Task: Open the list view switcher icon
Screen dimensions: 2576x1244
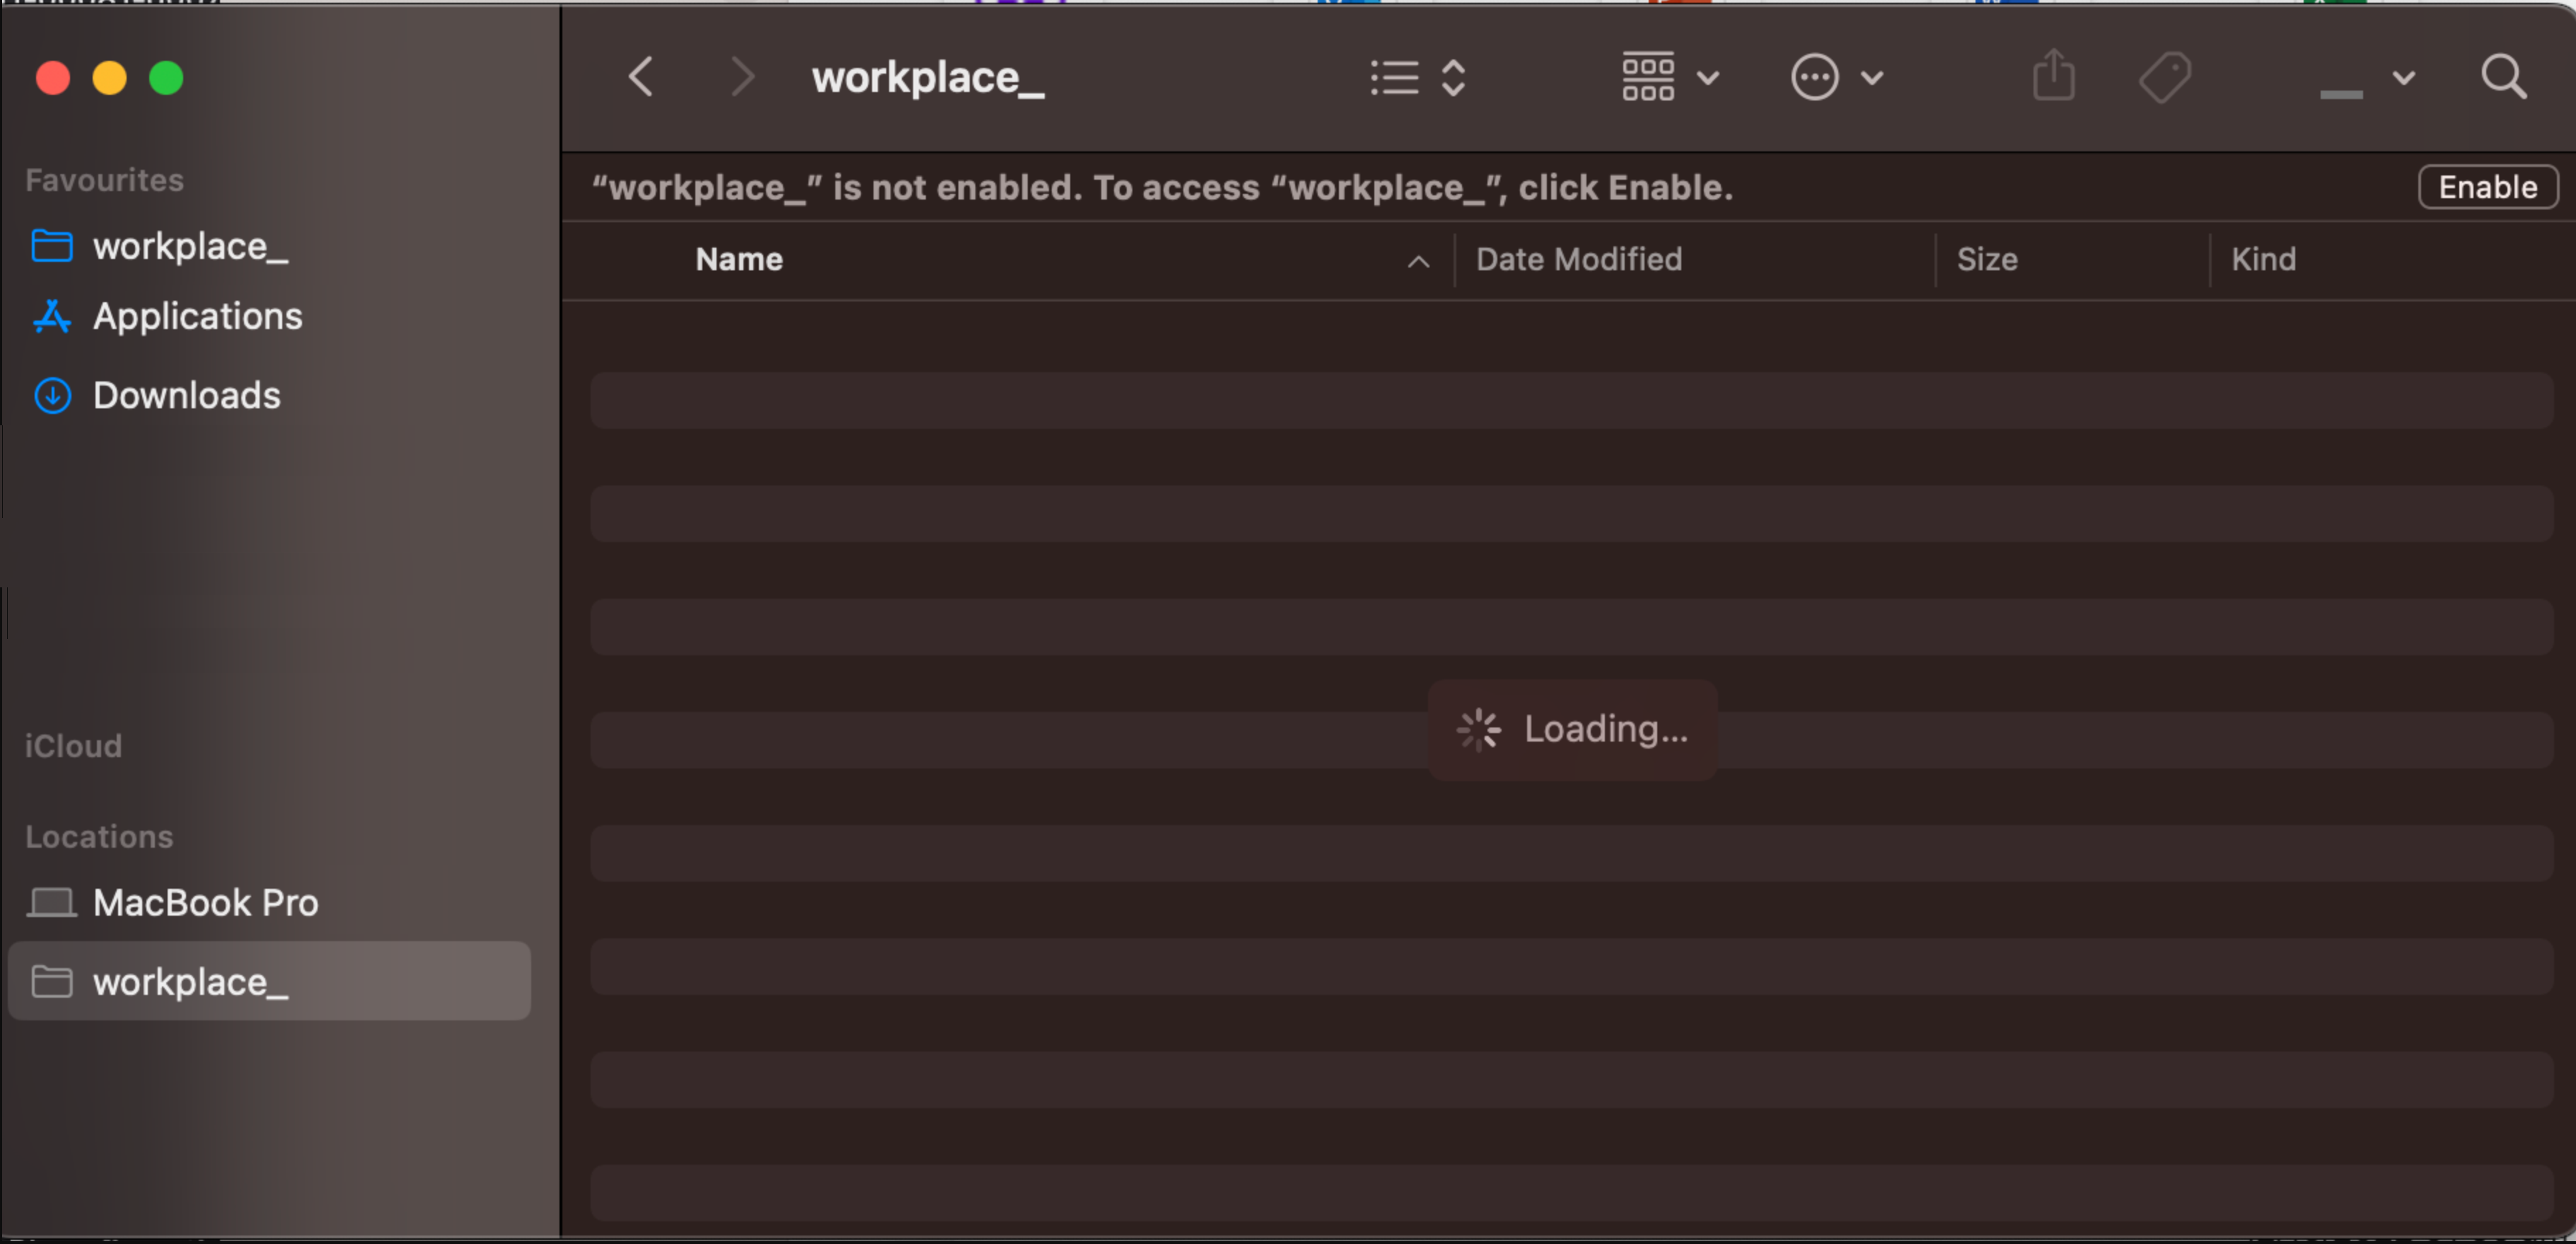Action: (1394, 77)
